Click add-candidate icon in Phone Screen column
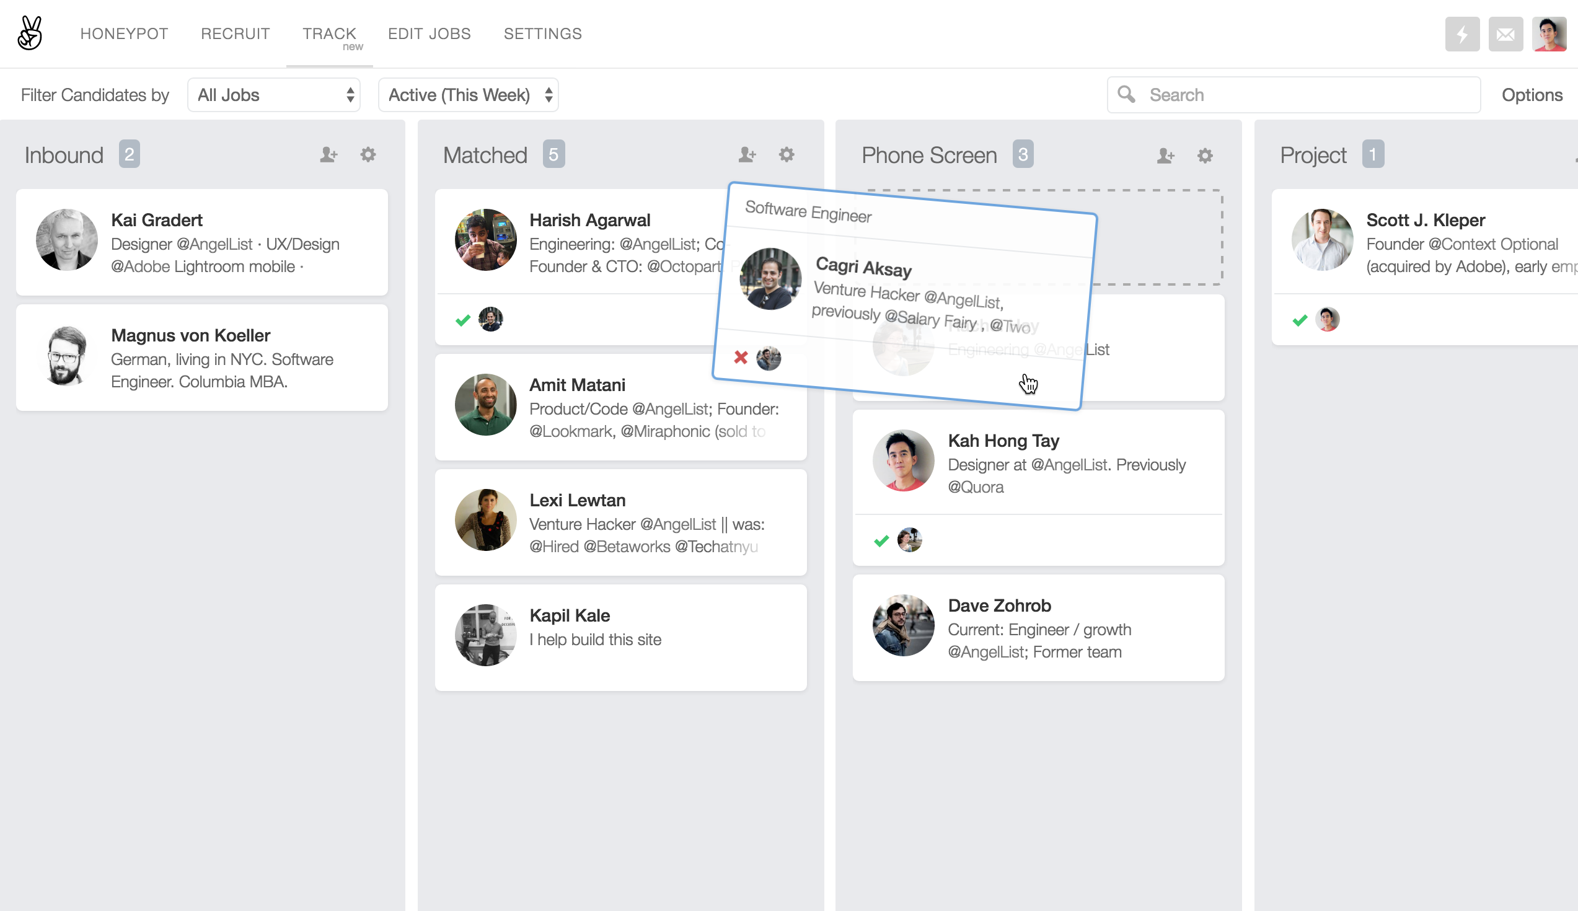This screenshot has width=1578, height=911. click(x=1165, y=155)
